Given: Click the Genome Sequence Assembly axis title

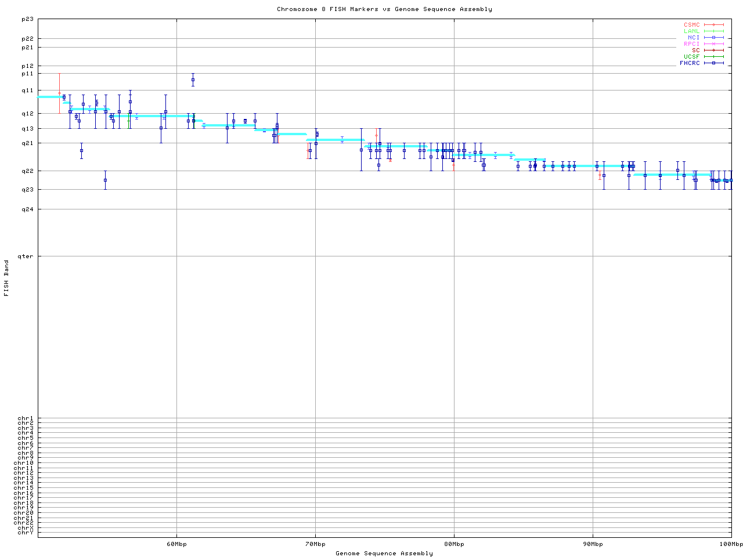Looking at the screenshot, I should (x=384, y=554).
